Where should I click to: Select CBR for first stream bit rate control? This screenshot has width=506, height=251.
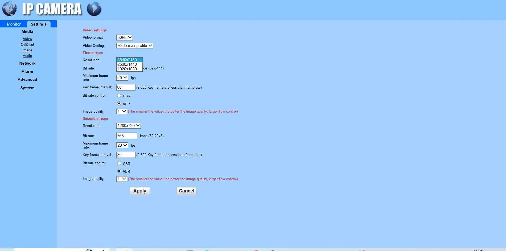119,96
